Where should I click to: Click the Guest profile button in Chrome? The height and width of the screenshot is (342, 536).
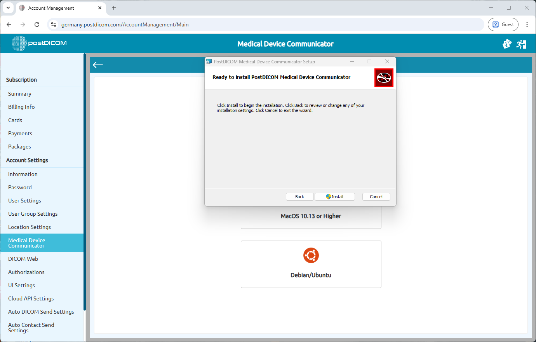click(503, 24)
